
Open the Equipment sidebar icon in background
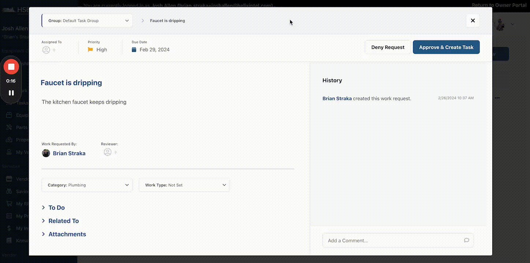pyautogui.click(x=9, y=115)
